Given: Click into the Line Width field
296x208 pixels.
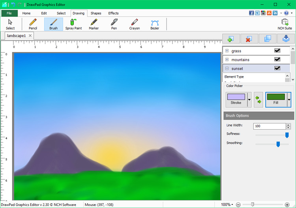Looking at the screenshot, I should [x=270, y=126].
